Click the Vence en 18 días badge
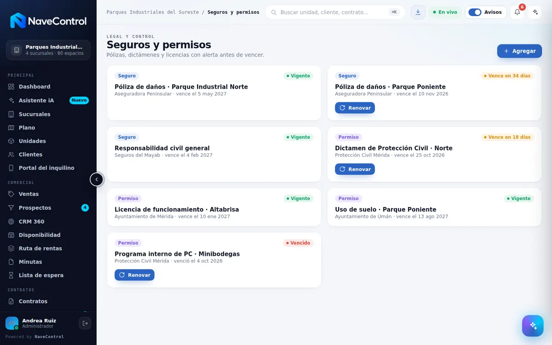 (507, 137)
